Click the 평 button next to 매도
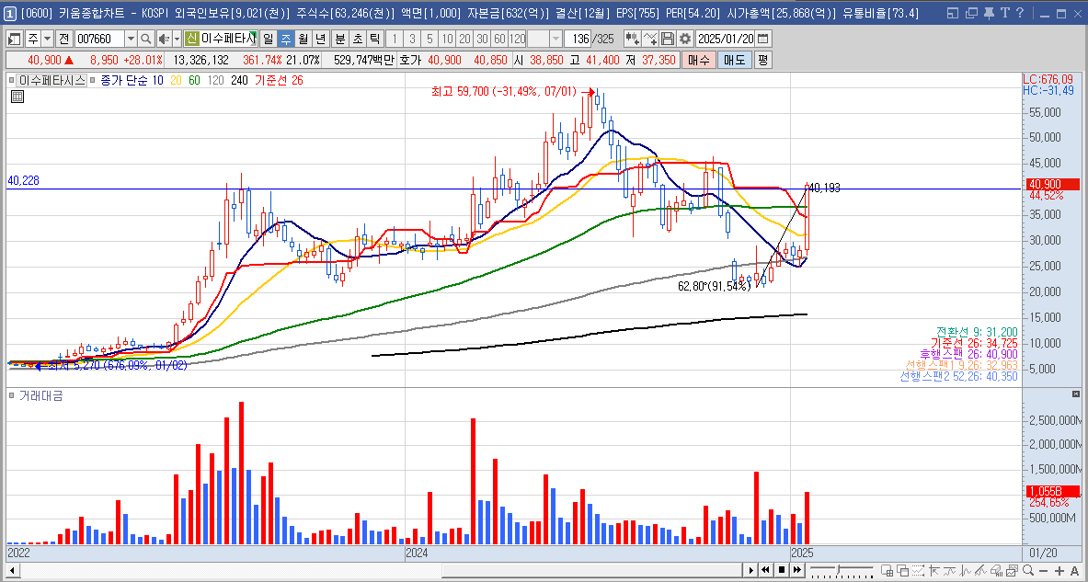This screenshot has height=582, width=1088. coord(762,61)
